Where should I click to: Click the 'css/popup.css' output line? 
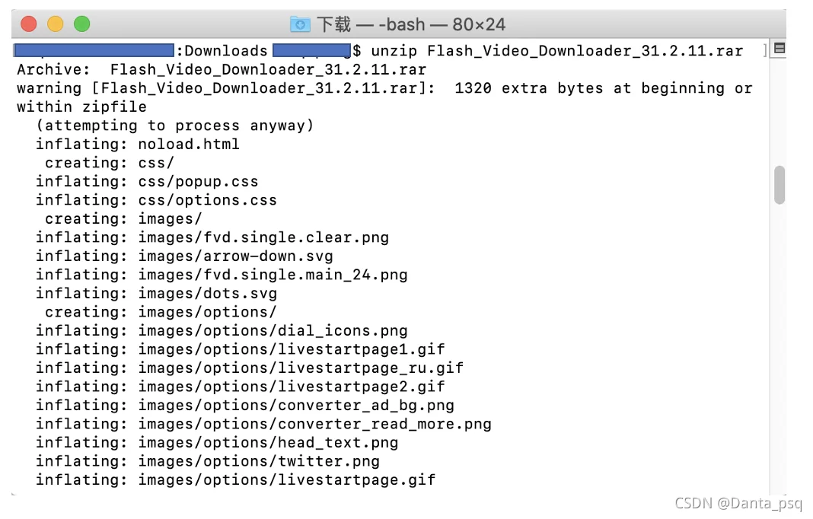(147, 181)
